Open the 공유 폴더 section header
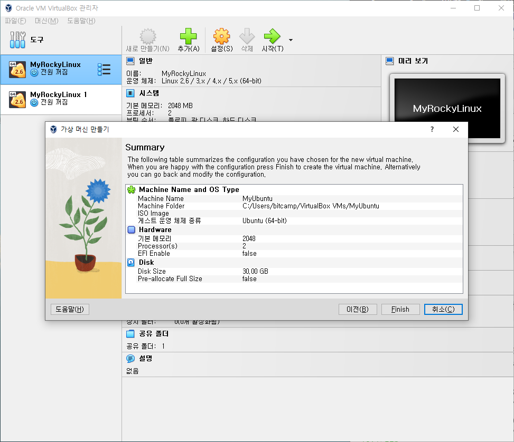The width and height of the screenshot is (514, 442). (154, 334)
